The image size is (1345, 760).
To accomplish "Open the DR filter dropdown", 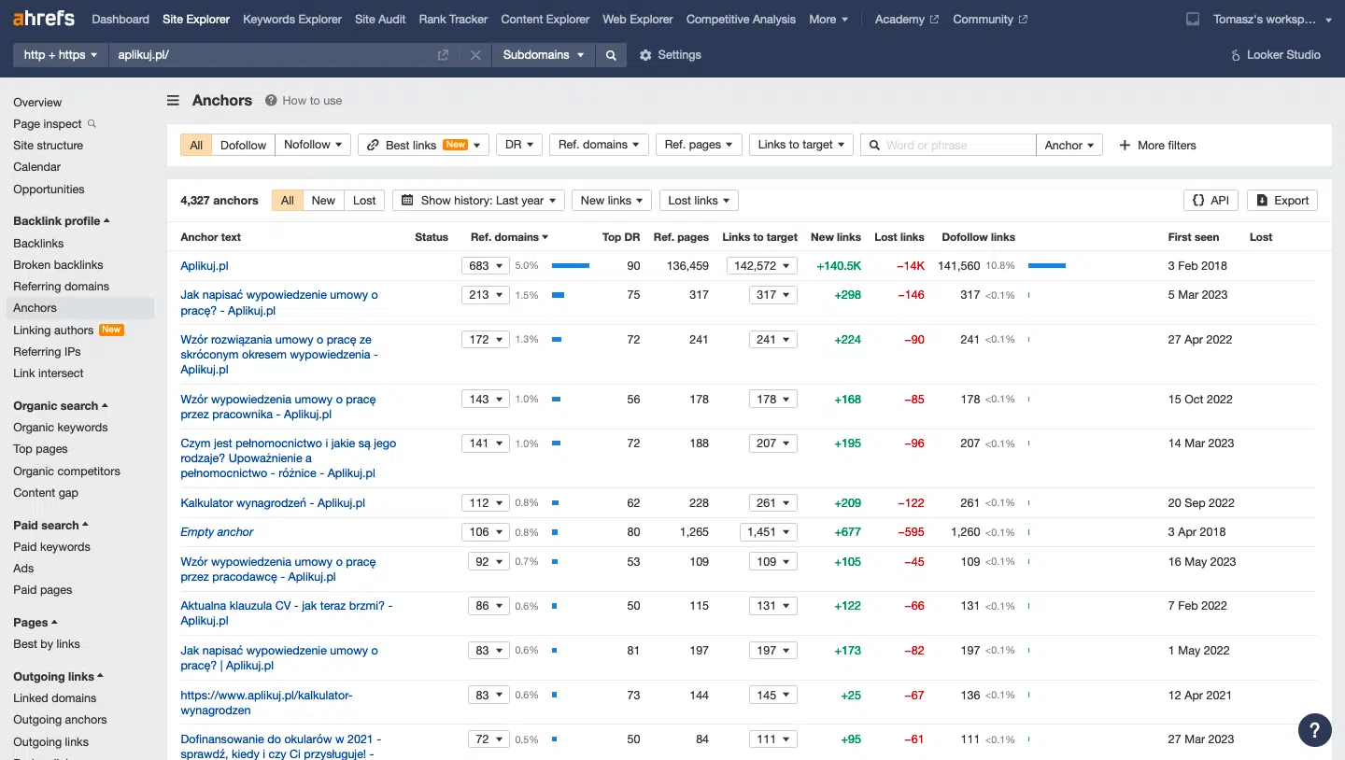I will pyautogui.click(x=519, y=145).
